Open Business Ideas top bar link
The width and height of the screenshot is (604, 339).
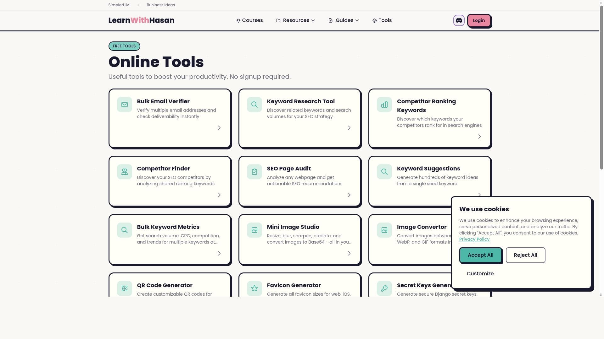tap(161, 5)
